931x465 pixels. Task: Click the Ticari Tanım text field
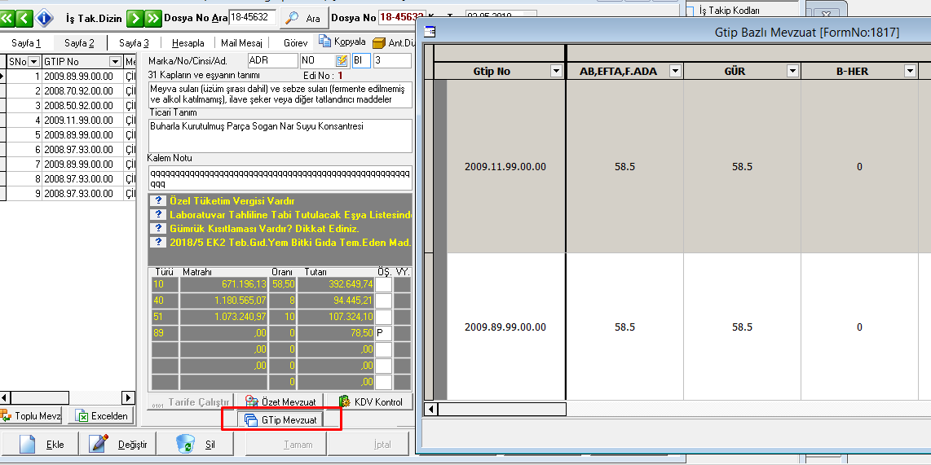[280, 135]
